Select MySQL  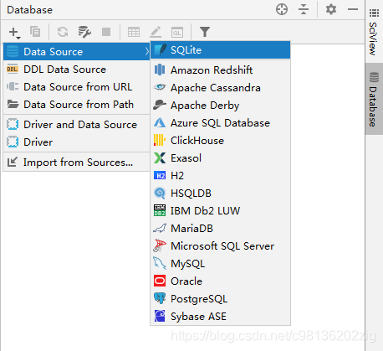click(220, 264)
